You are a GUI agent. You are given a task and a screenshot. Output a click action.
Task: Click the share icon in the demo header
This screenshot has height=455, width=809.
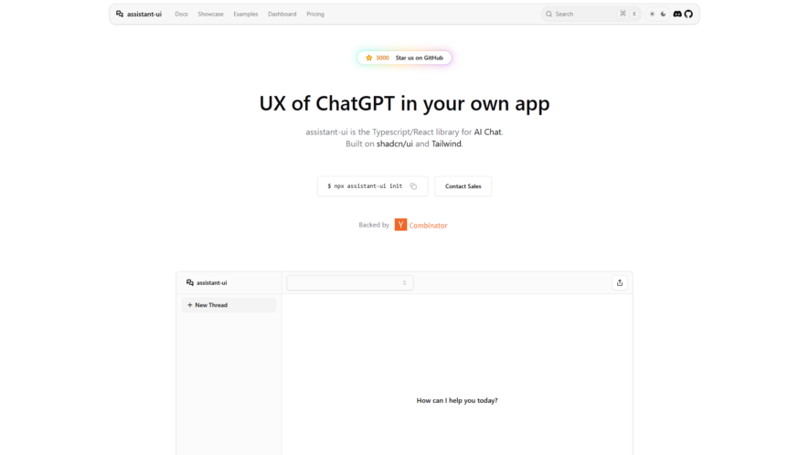[620, 282]
